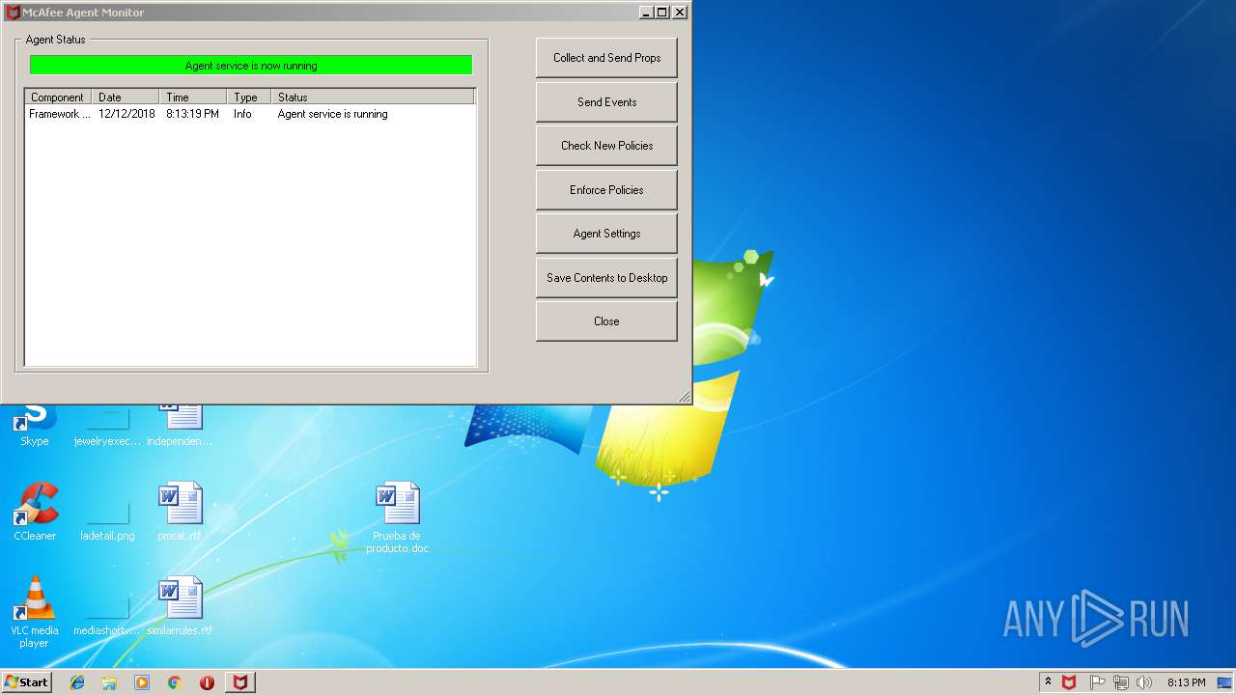Click the McAfee tray icon
Image resolution: width=1236 pixels, height=695 pixels.
[x=1069, y=682]
